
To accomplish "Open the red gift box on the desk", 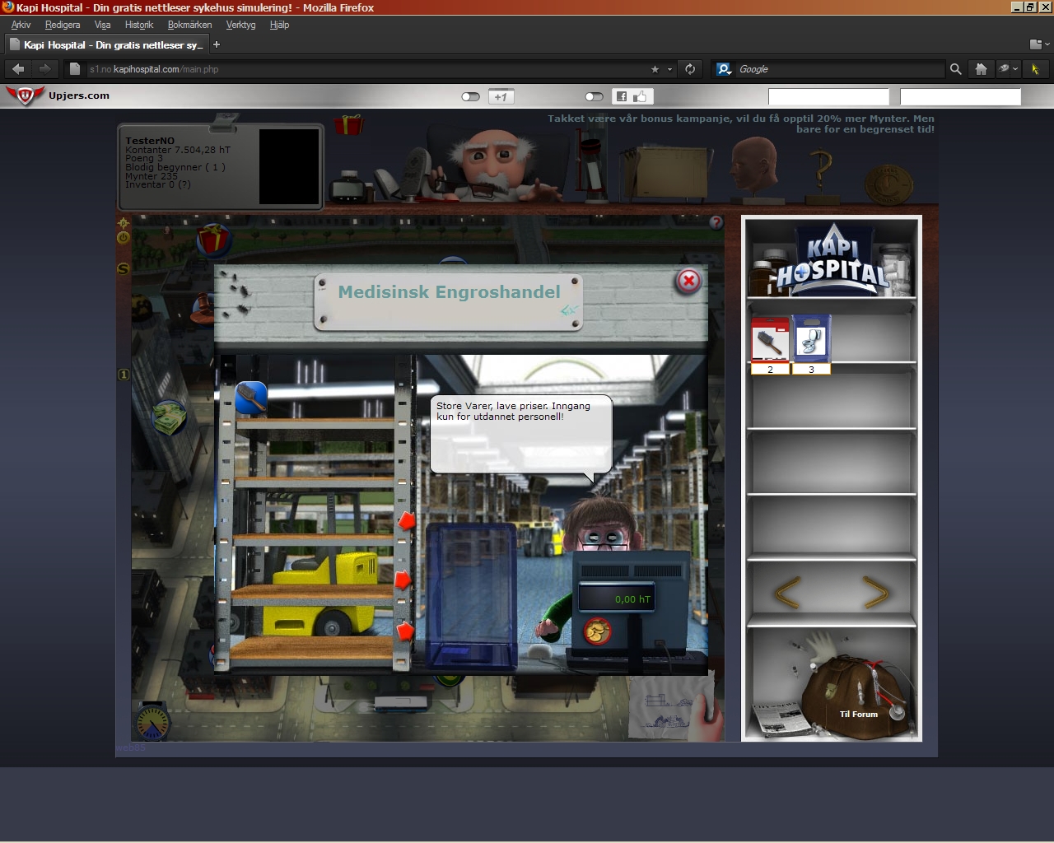I will click(x=348, y=125).
